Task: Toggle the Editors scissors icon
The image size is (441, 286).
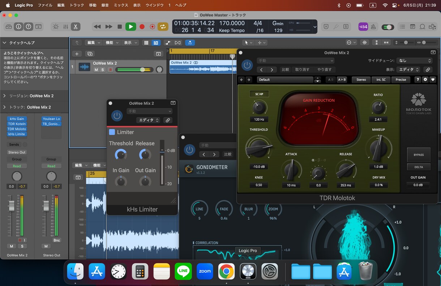Action: 75,27
